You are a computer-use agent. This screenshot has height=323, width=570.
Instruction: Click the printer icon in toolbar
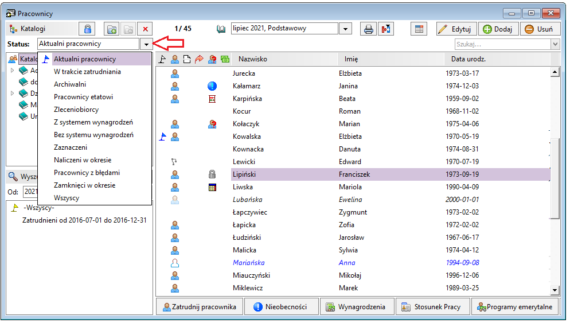click(x=368, y=29)
